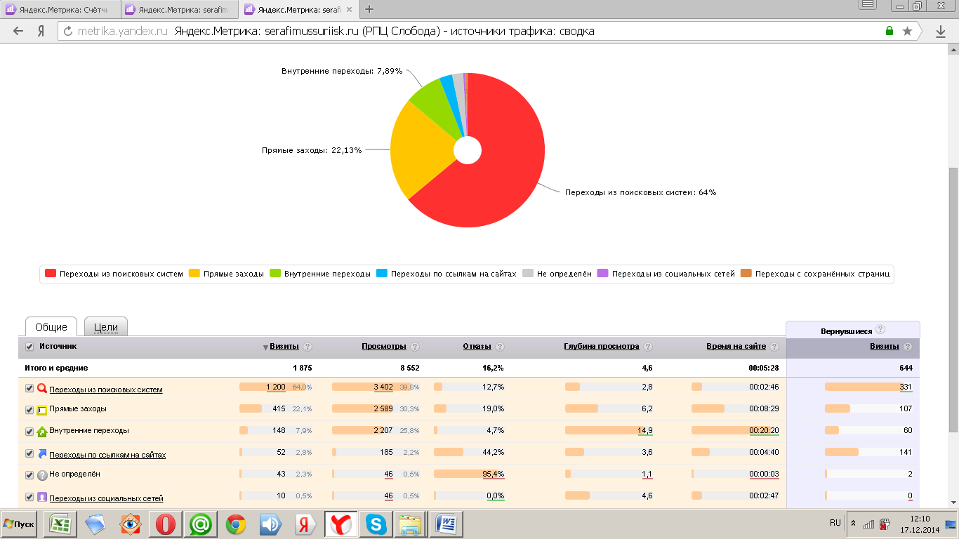Click the green house icon for Внутренние переходы
The width and height of the screenshot is (959, 539).
coord(42,432)
